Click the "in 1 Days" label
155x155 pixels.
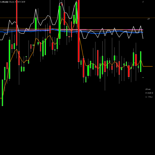tap(149, 97)
